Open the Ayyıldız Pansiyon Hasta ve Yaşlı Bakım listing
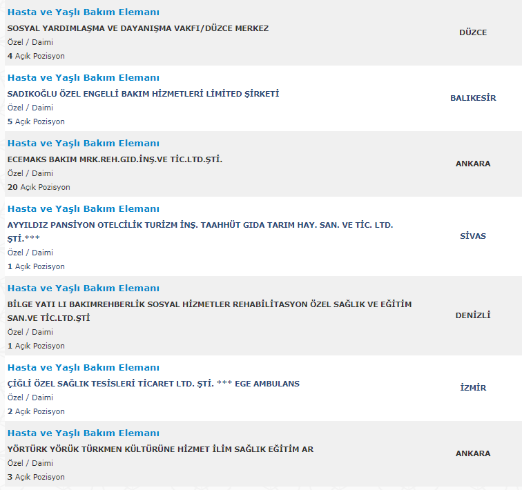 point(84,209)
